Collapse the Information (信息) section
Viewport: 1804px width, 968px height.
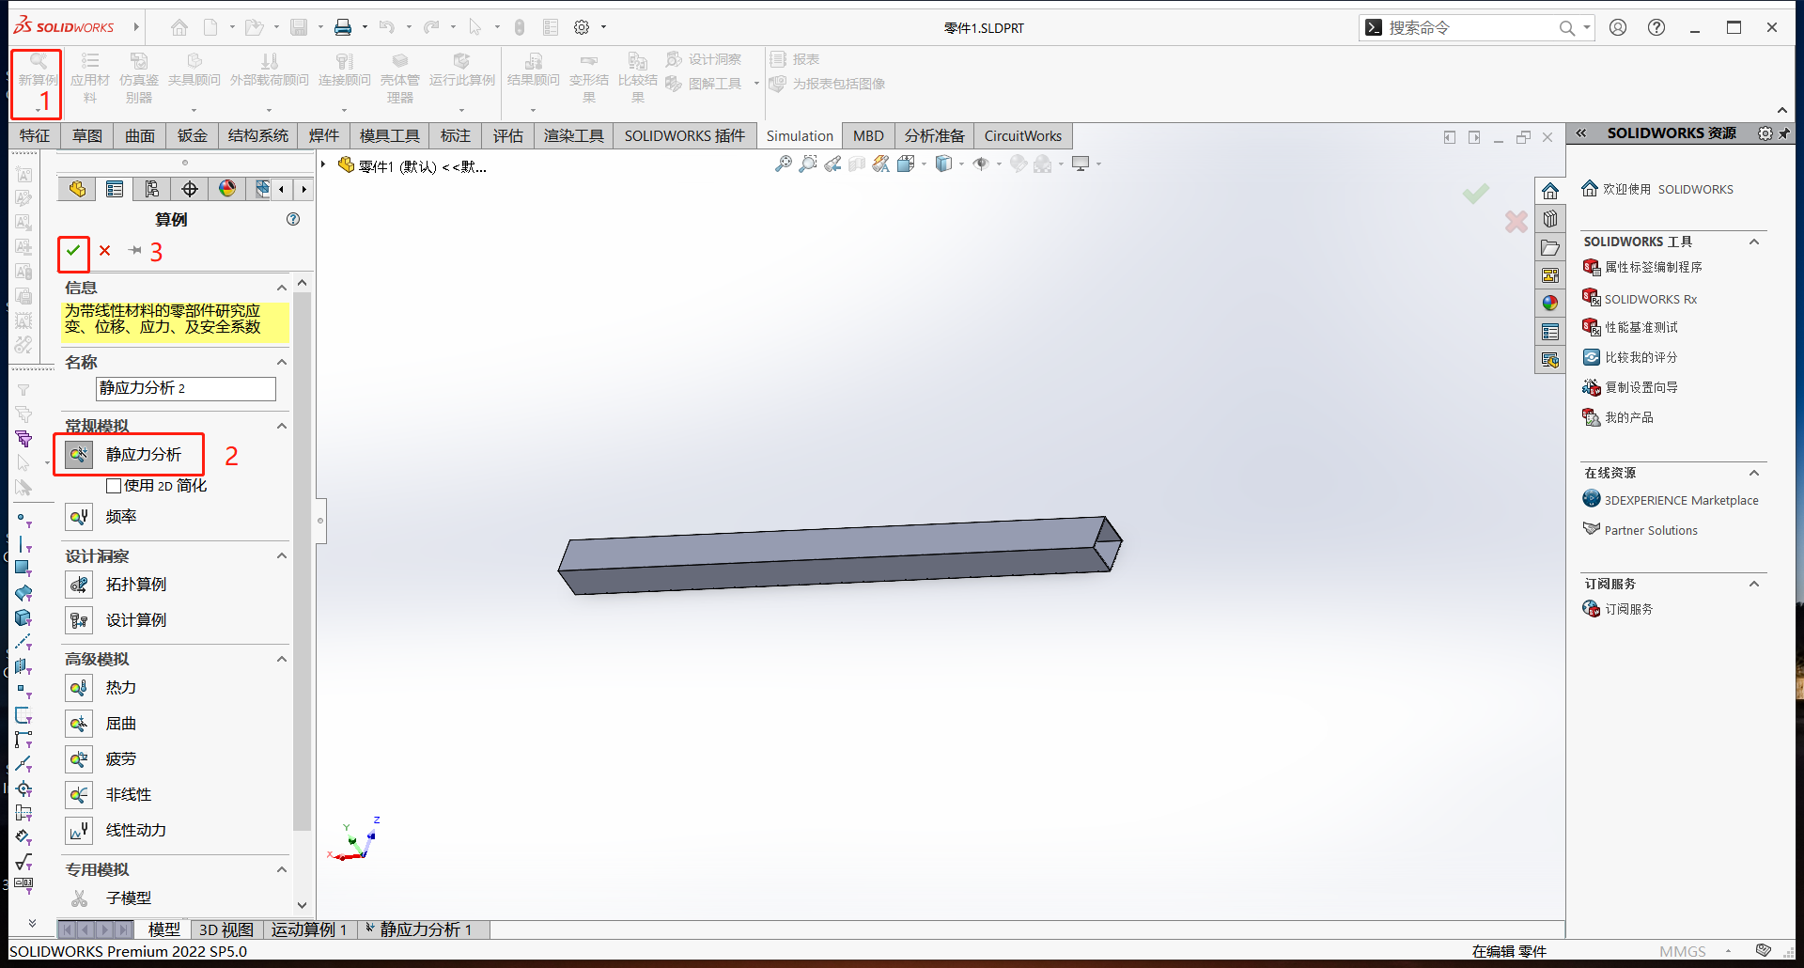click(x=281, y=288)
